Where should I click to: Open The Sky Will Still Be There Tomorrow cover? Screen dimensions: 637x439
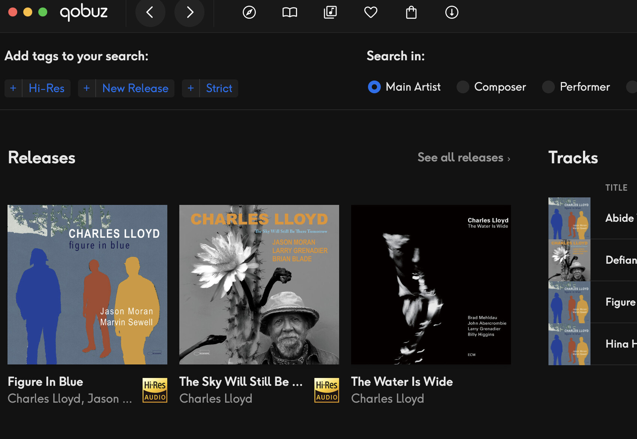click(x=259, y=285)
